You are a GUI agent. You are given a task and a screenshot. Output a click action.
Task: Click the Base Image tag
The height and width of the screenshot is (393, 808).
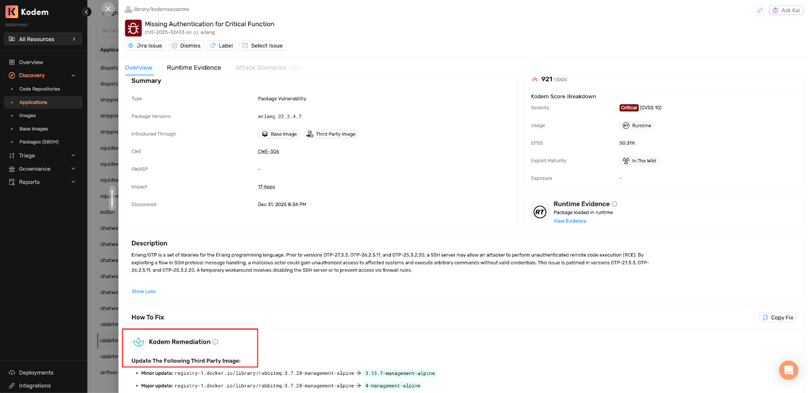point(279,134)
